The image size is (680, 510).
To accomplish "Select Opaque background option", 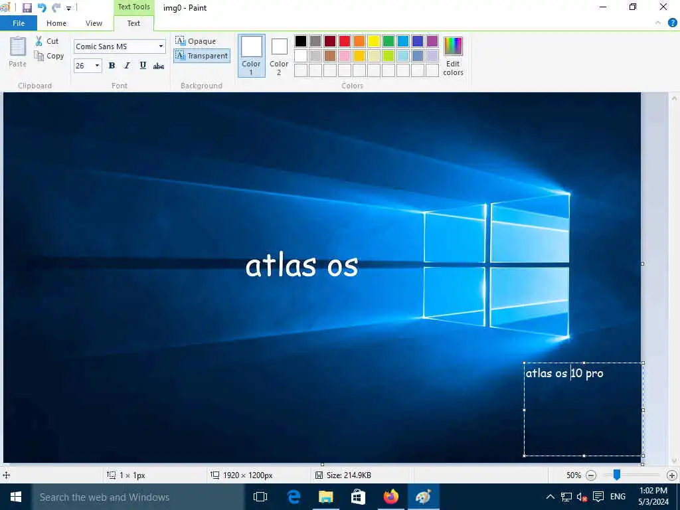I will [x=196, y=41].
